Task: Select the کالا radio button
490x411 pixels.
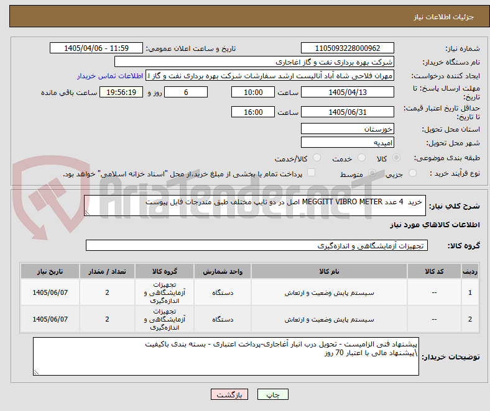Action: [396, 158]
